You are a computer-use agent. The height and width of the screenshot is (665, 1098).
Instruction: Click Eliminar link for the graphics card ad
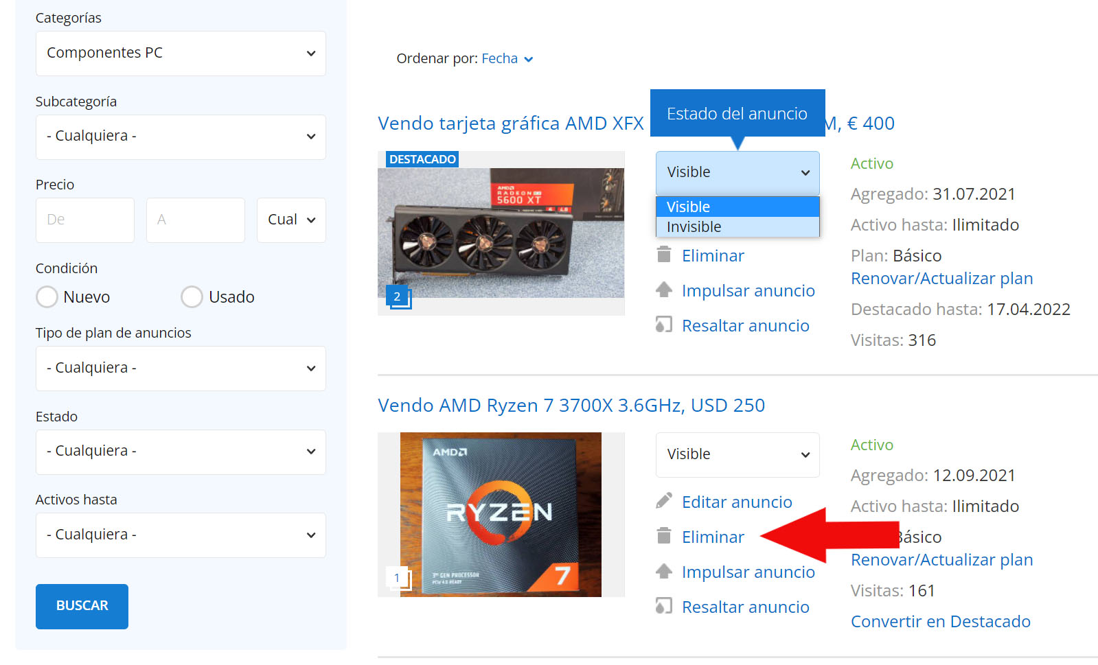pos(713,256)
